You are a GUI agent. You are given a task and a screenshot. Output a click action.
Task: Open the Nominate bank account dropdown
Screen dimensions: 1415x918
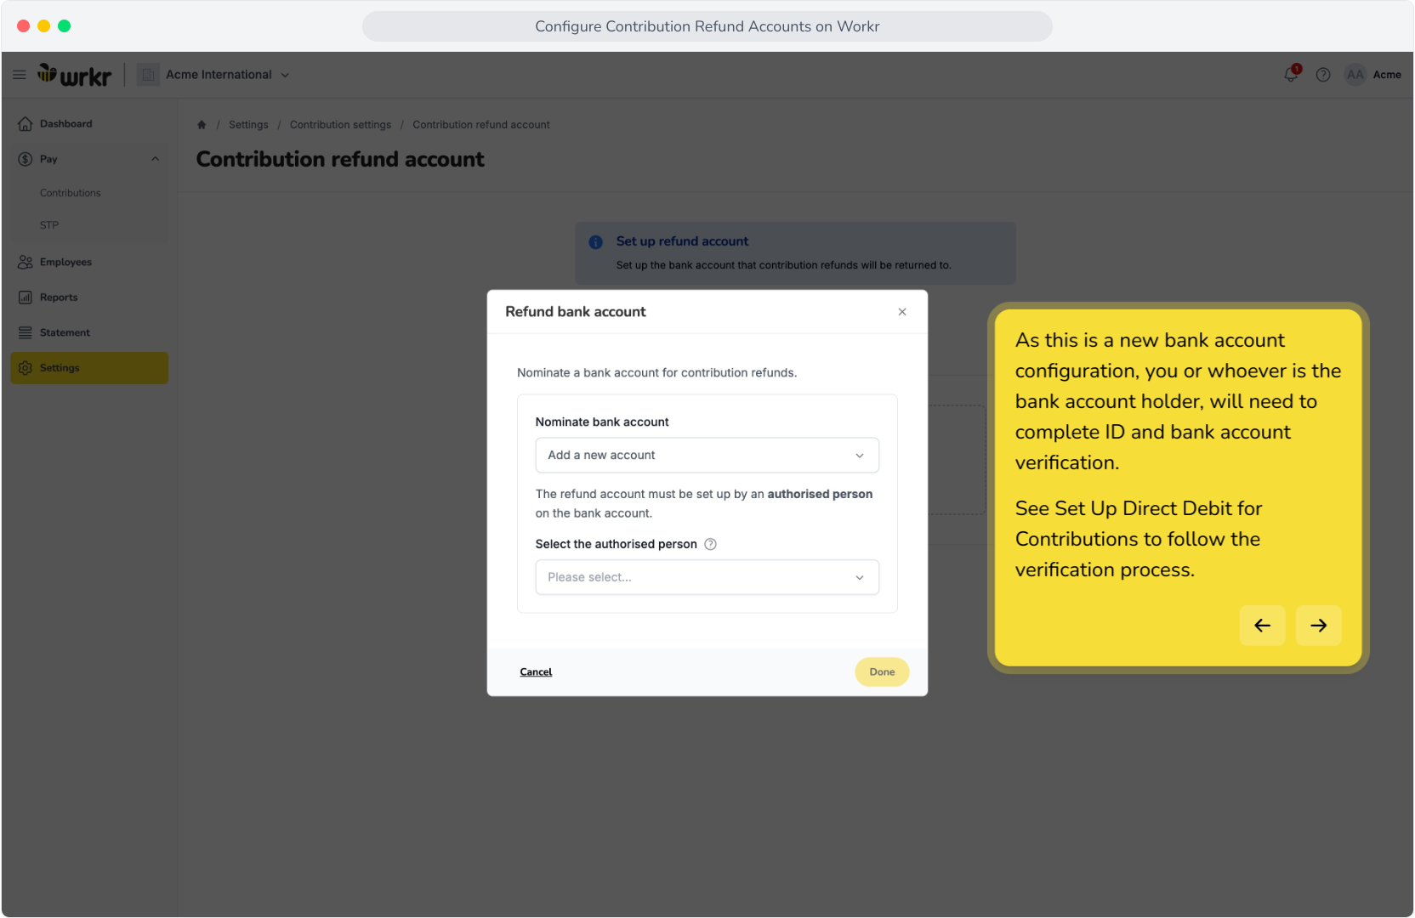(x=707, y=456)
